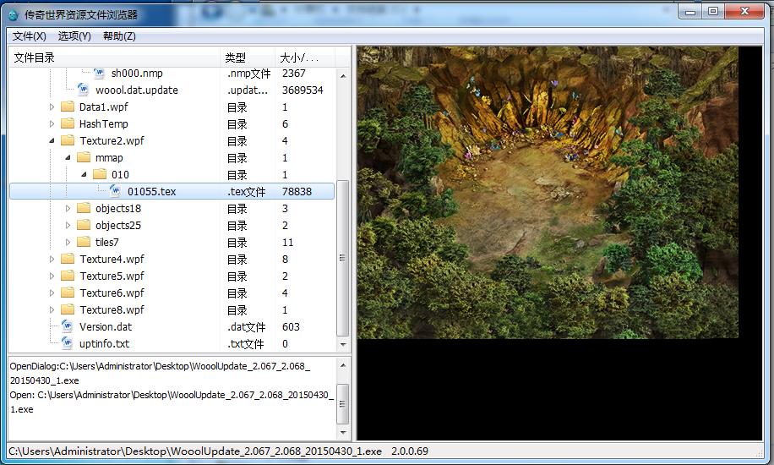Click the log panel scroll up arrow

[x=343, y=366]
